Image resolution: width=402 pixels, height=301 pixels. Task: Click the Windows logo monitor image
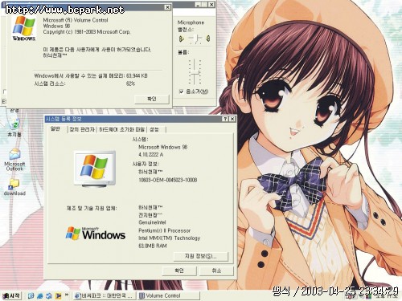[x=95, y=169]
